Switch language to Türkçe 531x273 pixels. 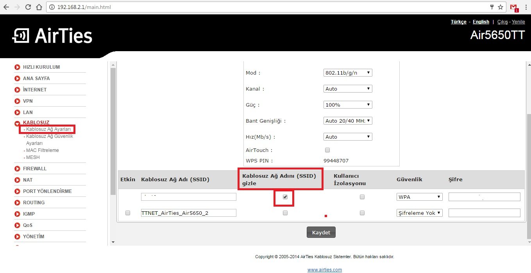(x=458, y=22)
